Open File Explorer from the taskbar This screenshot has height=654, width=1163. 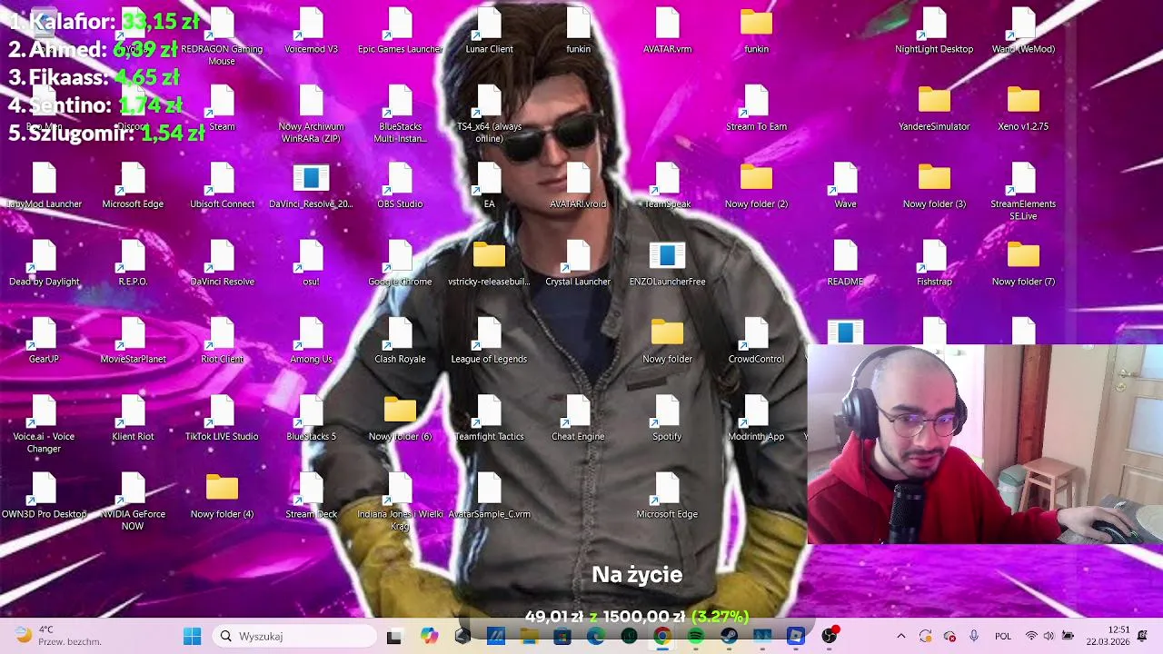point(529,637)
